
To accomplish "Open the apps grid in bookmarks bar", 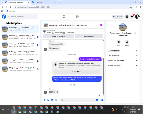I will tap(2, 11).
